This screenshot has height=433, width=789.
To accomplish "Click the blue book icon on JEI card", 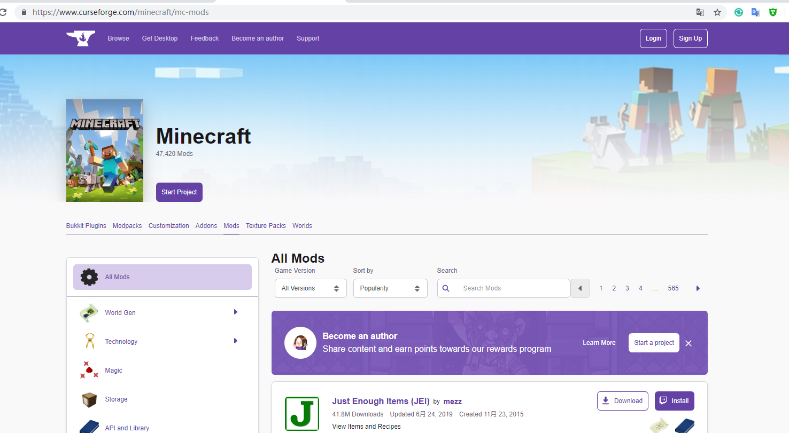I will (x=684, y=426).
